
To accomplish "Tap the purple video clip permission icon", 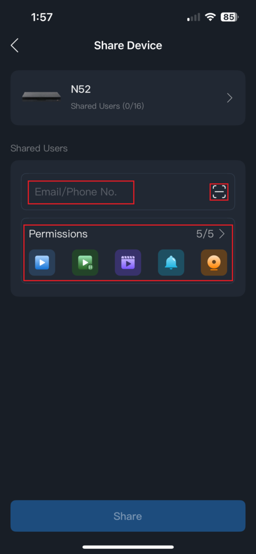I will click(128, 263).
